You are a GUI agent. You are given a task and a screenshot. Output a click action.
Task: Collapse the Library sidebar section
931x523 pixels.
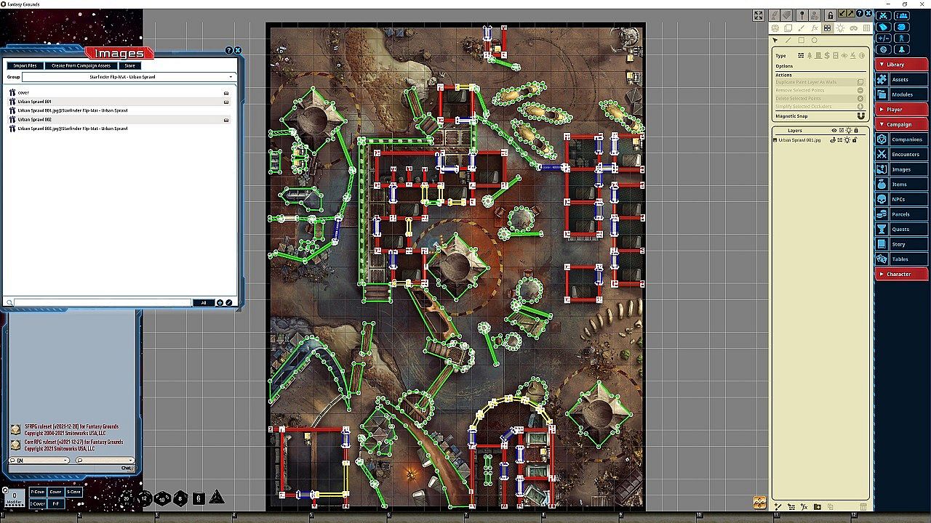pos(902,65)
